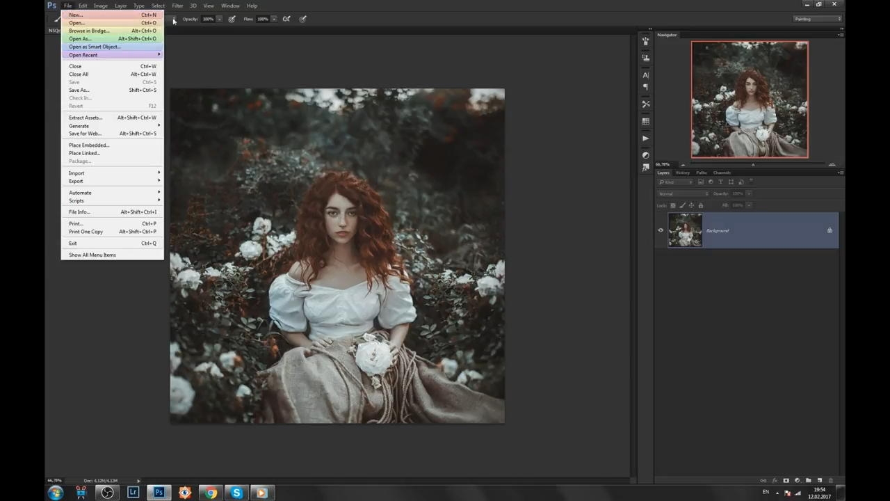This screenshot has width=890, height=501.
Task: Choose Browse in Bridge... entry
Action: pyautogui.click(x=112, y=31)
